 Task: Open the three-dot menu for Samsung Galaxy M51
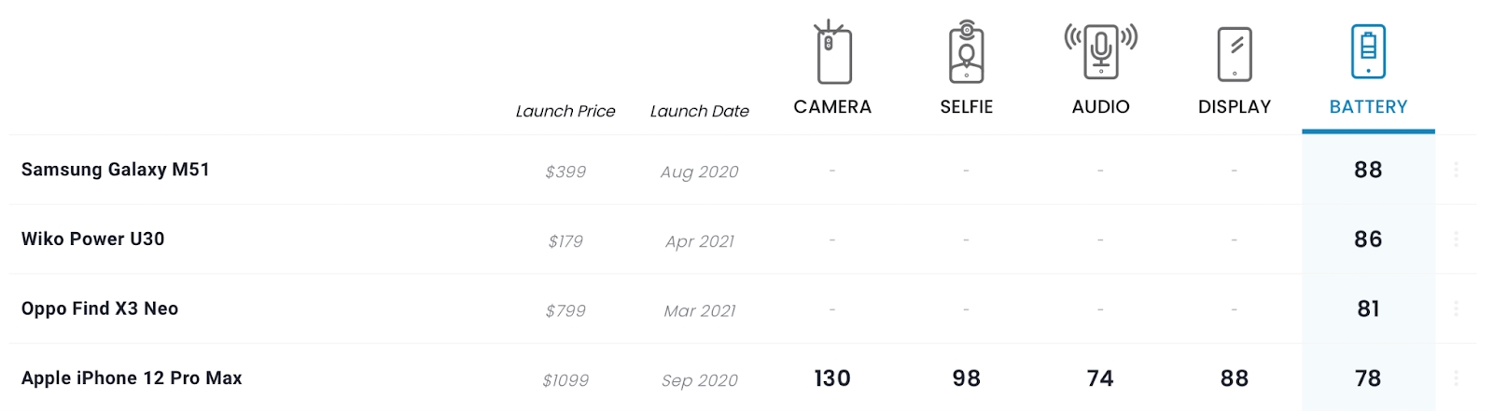pos(1456,170)
